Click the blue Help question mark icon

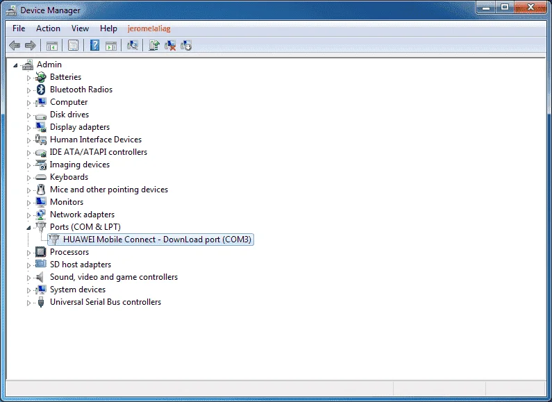(x=94, y=45)
